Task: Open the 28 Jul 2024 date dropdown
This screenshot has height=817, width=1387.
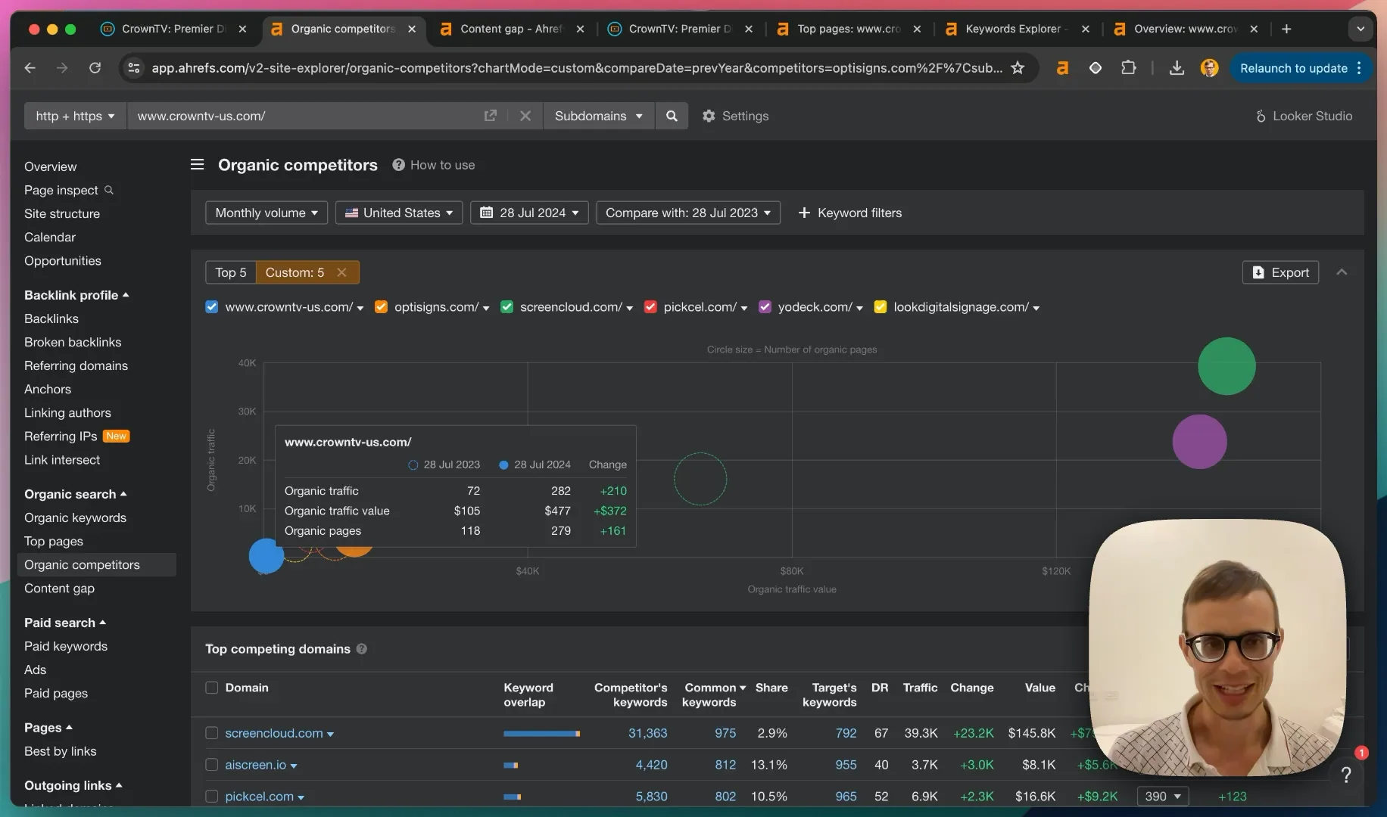Action: pos(529,213)
